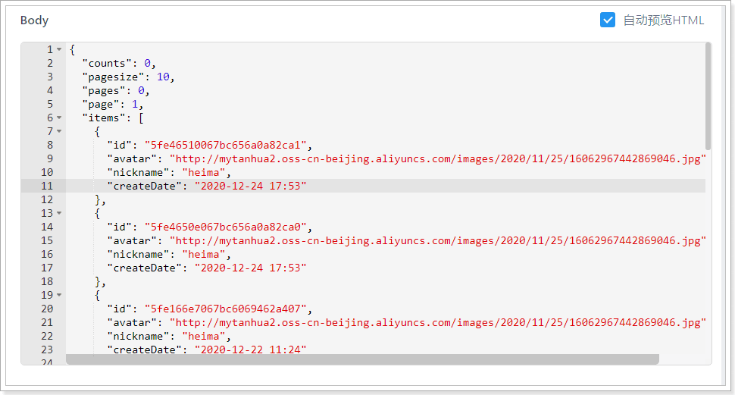This screenshot has width=735, height=395.
Task: Click line number 11 in the gutter
Action: point(47,186)
